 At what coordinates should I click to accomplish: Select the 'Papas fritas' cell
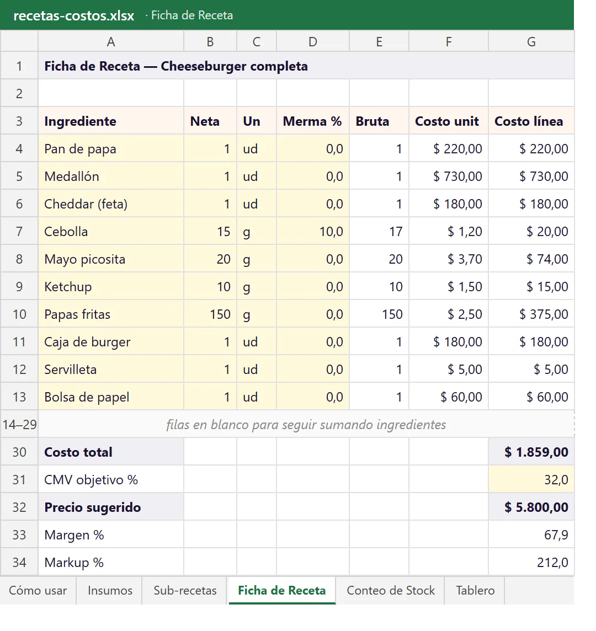point(111,314)
